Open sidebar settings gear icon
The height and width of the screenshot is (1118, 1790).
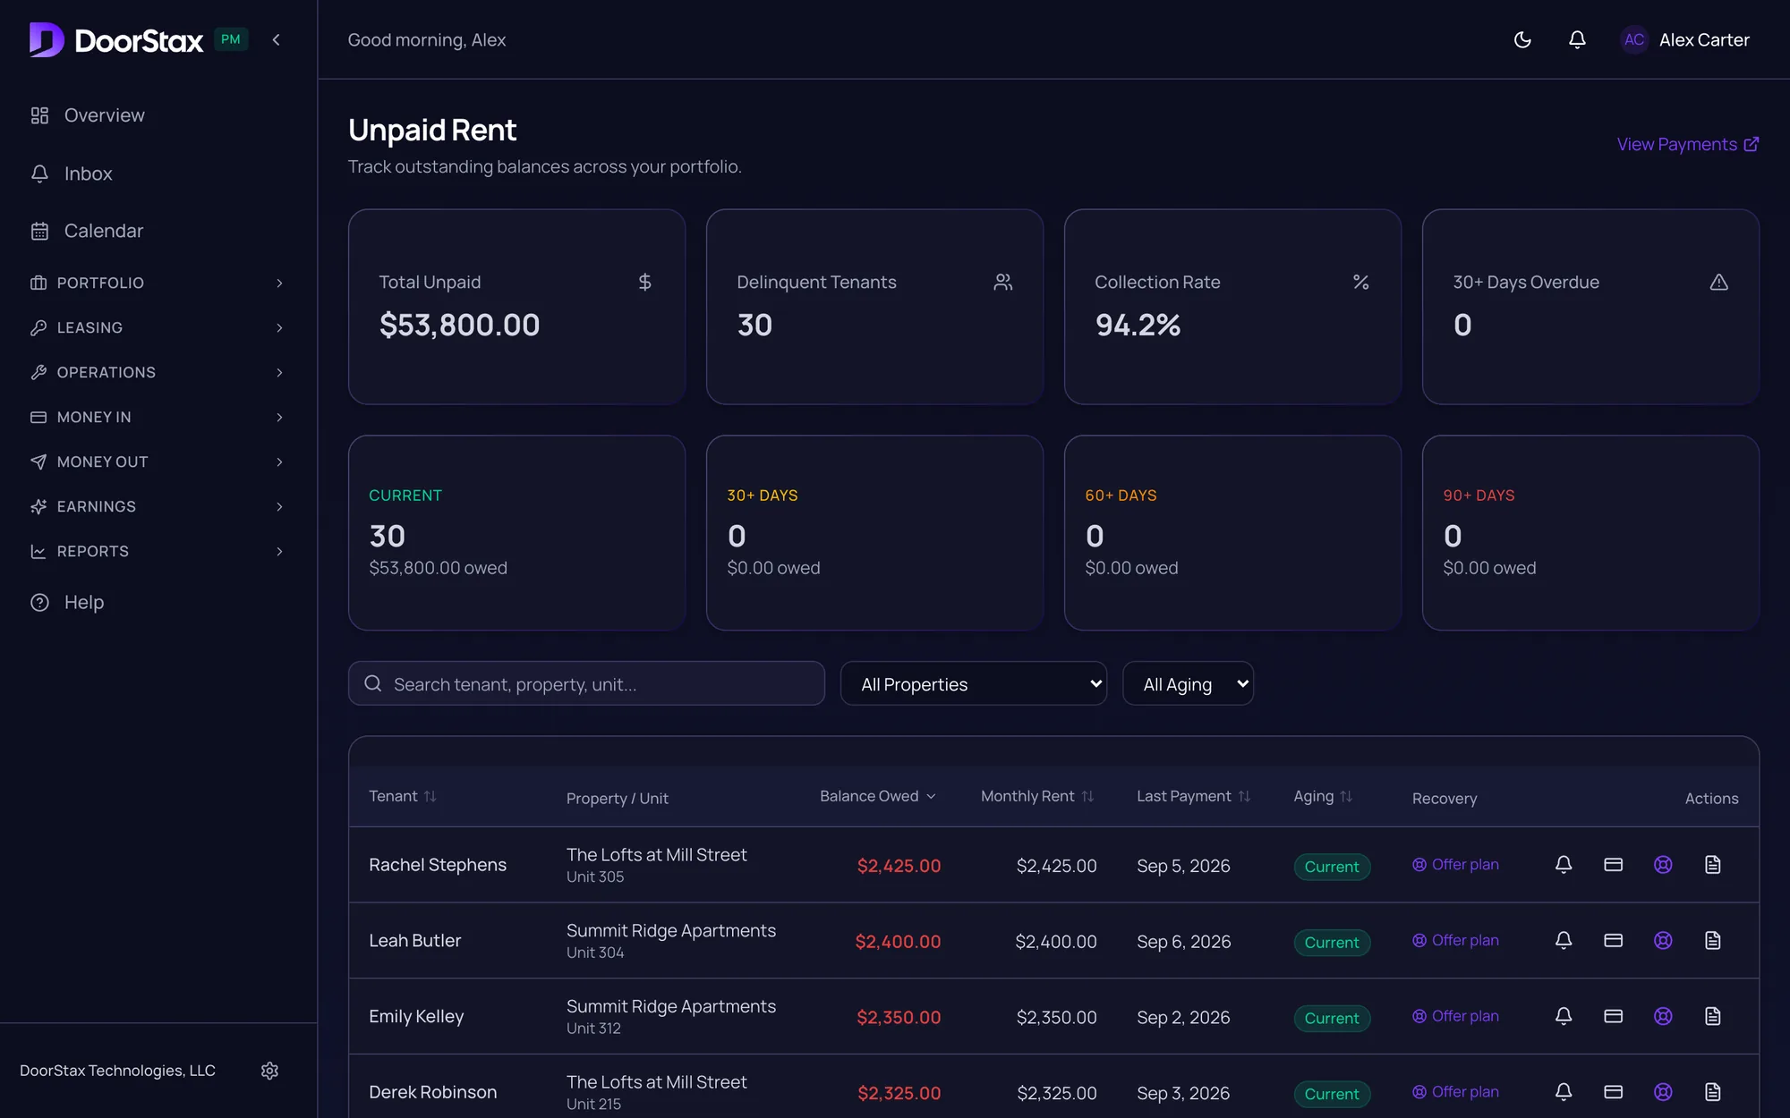point(269,1071)
